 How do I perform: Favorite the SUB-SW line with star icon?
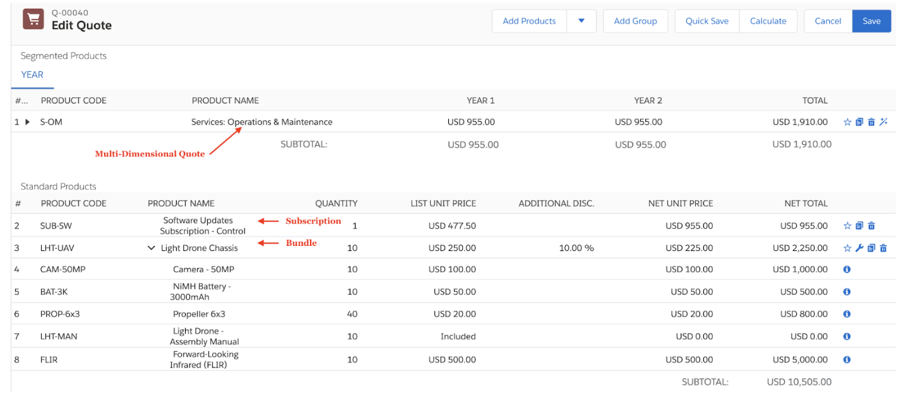pos(847,226)
